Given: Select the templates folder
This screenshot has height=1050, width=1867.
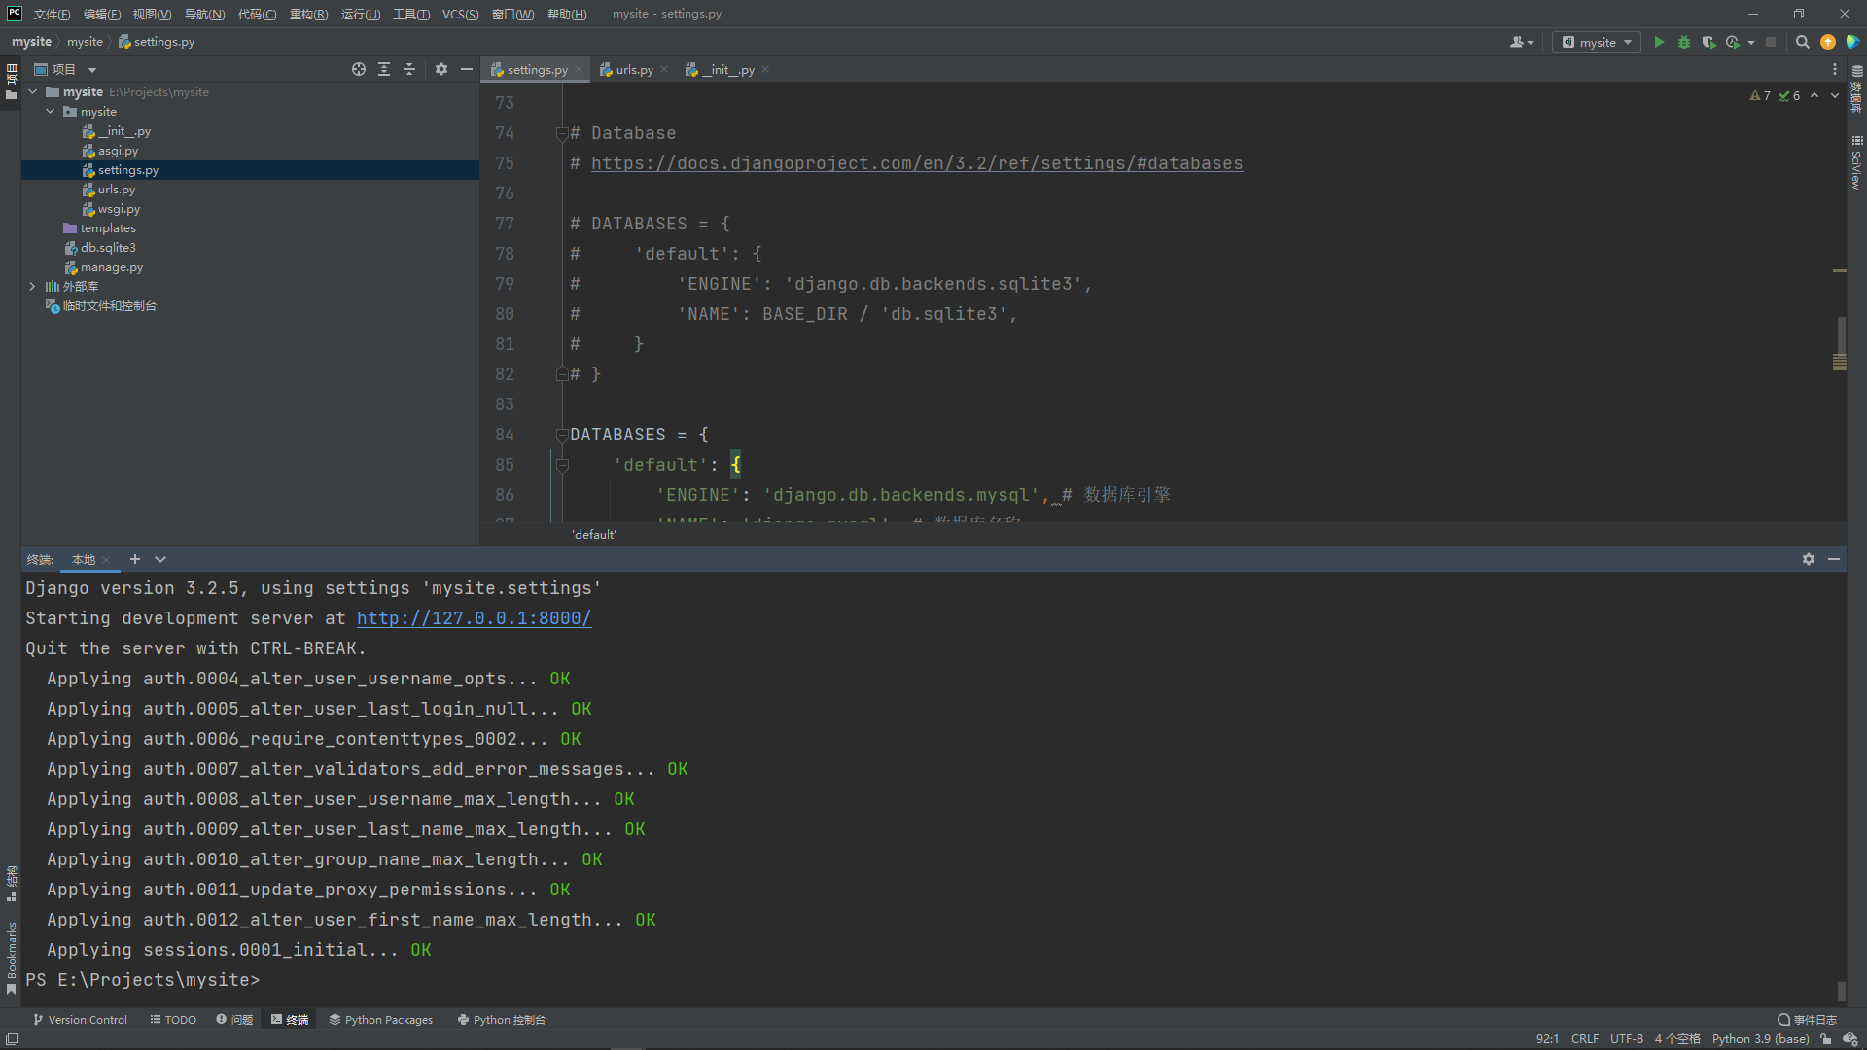Looking at the screenshot, I should (107, 227).
